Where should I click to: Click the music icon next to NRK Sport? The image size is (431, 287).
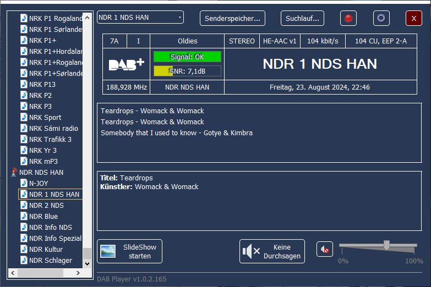tap(24, 117)
